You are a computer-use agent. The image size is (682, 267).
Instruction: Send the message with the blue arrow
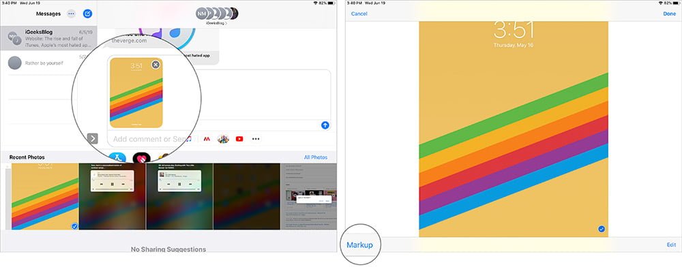coord(325,125)
